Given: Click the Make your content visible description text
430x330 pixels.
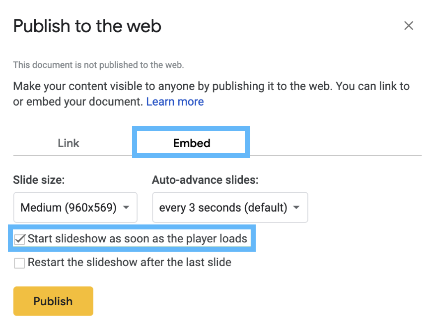Looking at the screenshot, I should pos(211,94).
